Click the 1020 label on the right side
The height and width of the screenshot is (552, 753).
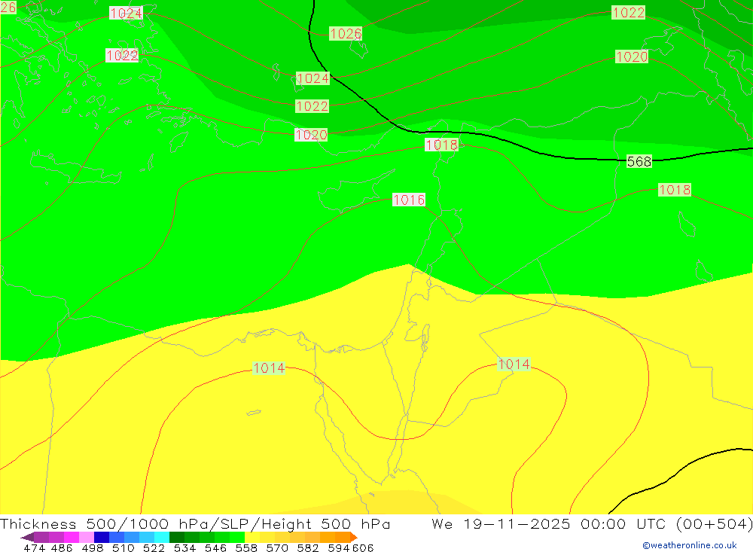pyautogui.click(x=632, y=56)
